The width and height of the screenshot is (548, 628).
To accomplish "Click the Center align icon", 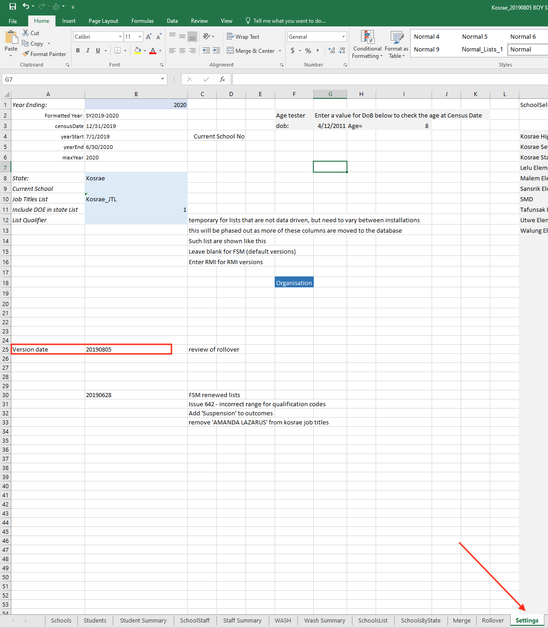I will (x=182, y=51).
